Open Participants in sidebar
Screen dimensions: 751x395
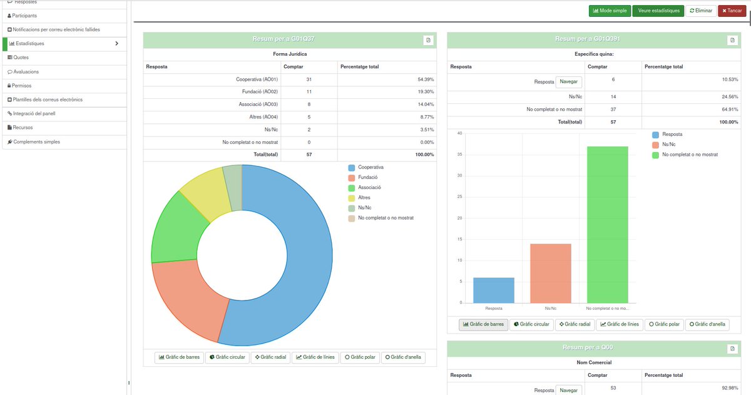(x=64, y=15)
